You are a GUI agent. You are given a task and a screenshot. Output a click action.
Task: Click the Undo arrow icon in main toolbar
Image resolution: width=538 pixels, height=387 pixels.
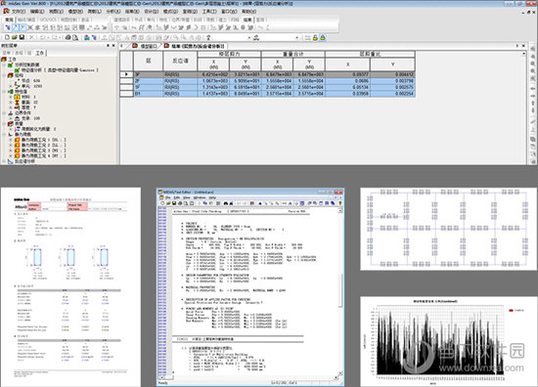(x=43, y=37)
